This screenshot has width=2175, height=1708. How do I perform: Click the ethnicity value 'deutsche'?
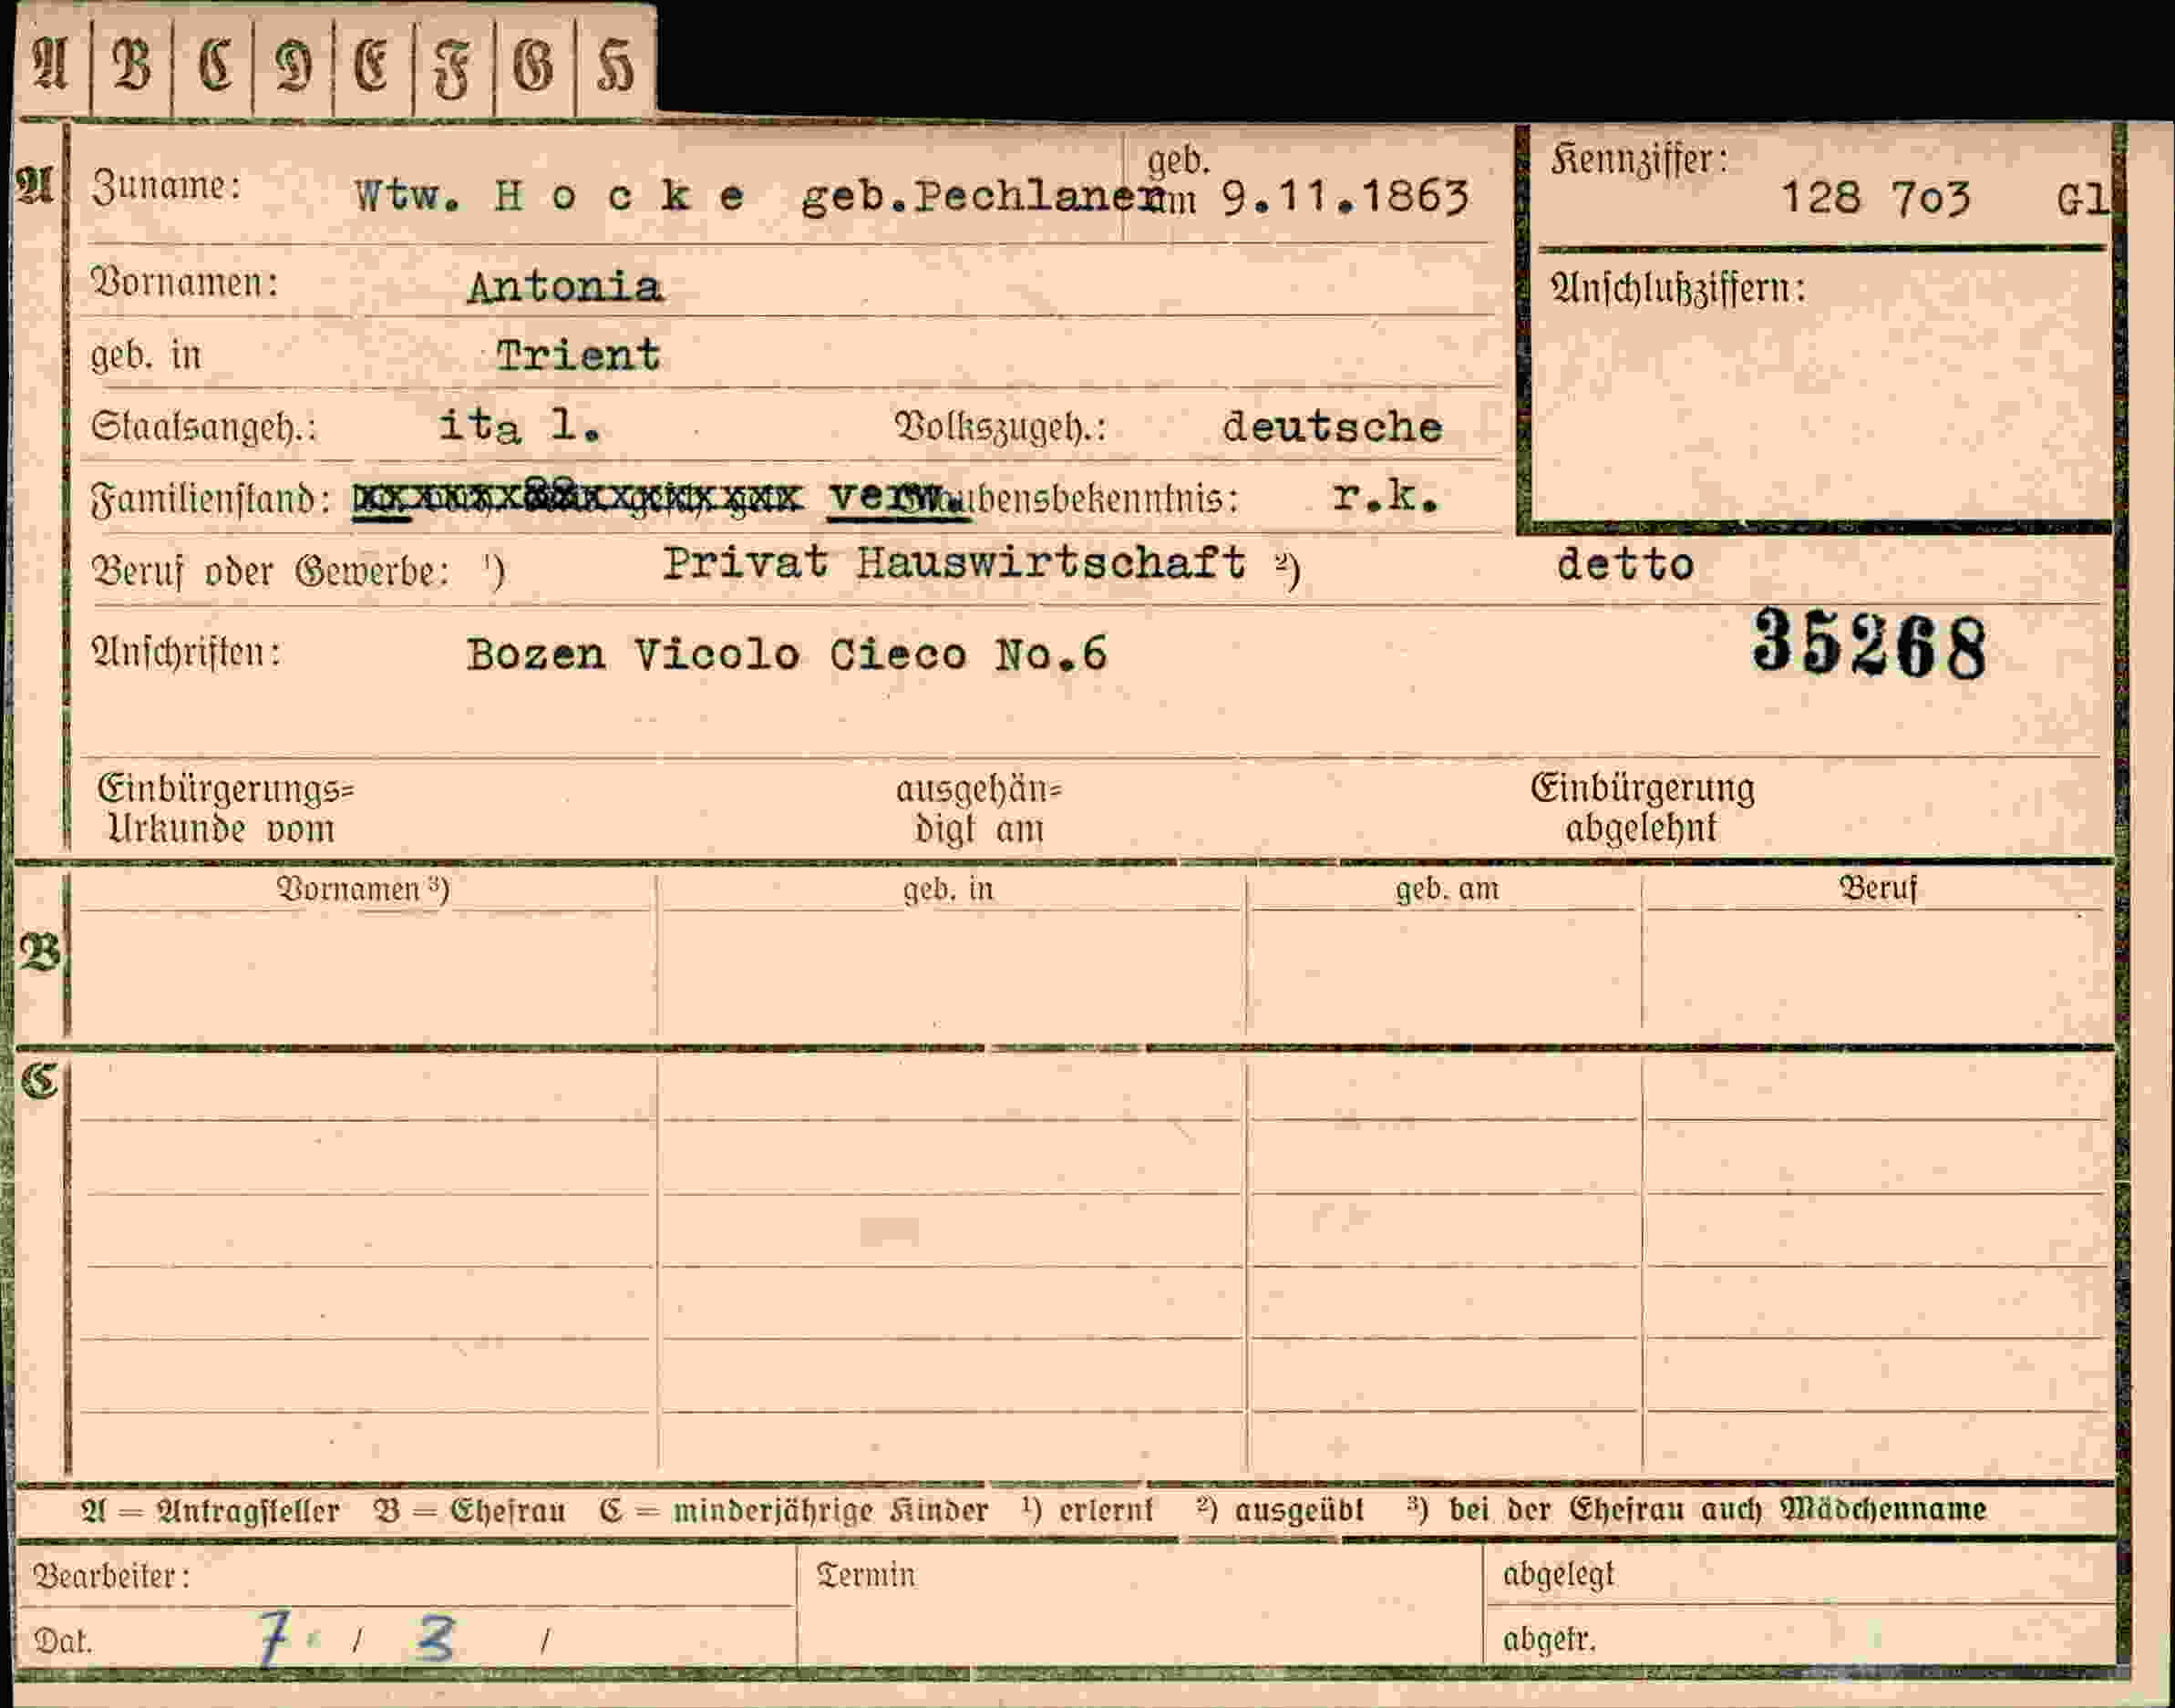point(1332,428)
